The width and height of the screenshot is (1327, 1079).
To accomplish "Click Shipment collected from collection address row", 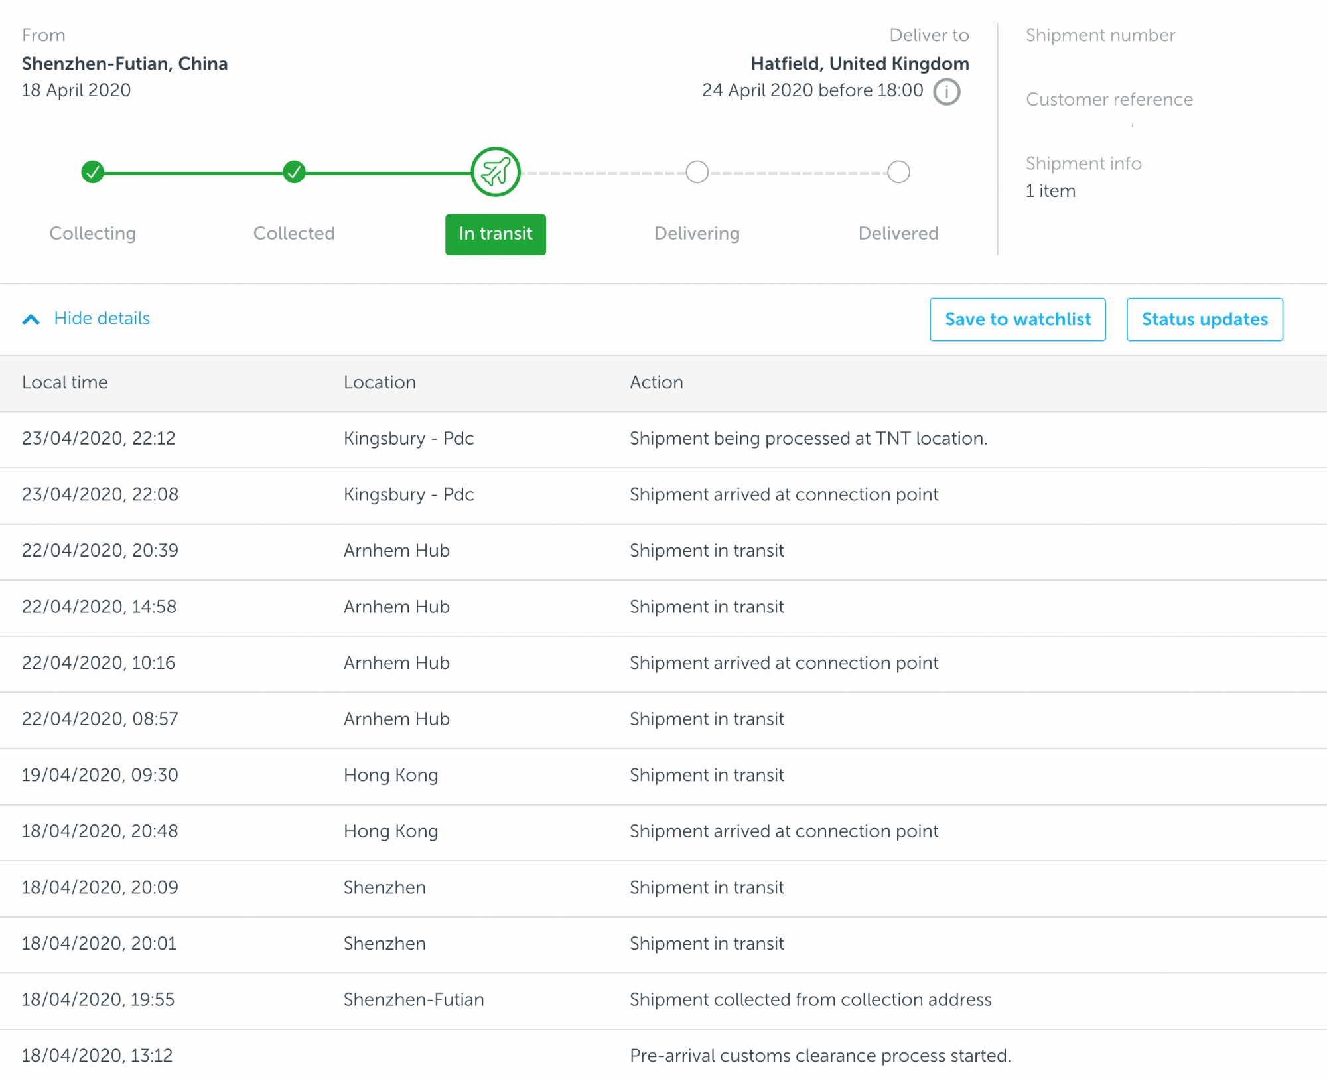I will pyautogui.click(x=810, y=1000).
